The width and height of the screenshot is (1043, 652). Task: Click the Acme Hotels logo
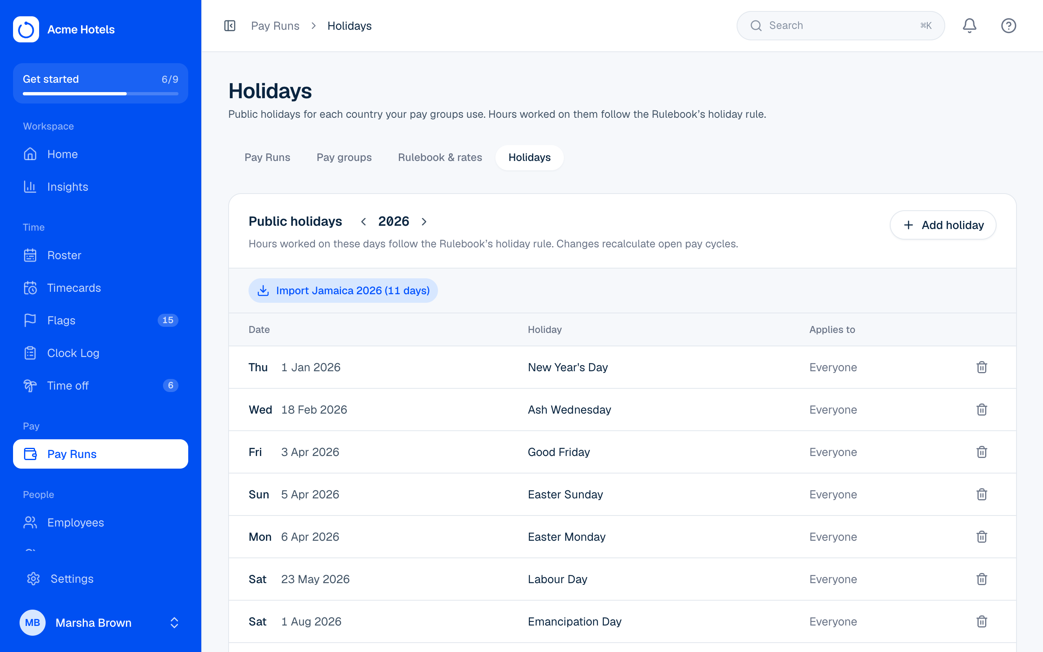[26, 29]
